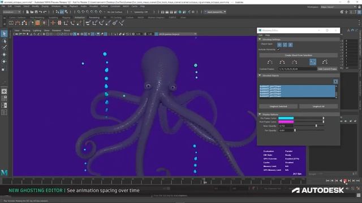Open the magenta Post Frame Color swatch
Image resolution: width=362 pixels, height=203 pixels.
pyautogui.click(x=286, y=122)
